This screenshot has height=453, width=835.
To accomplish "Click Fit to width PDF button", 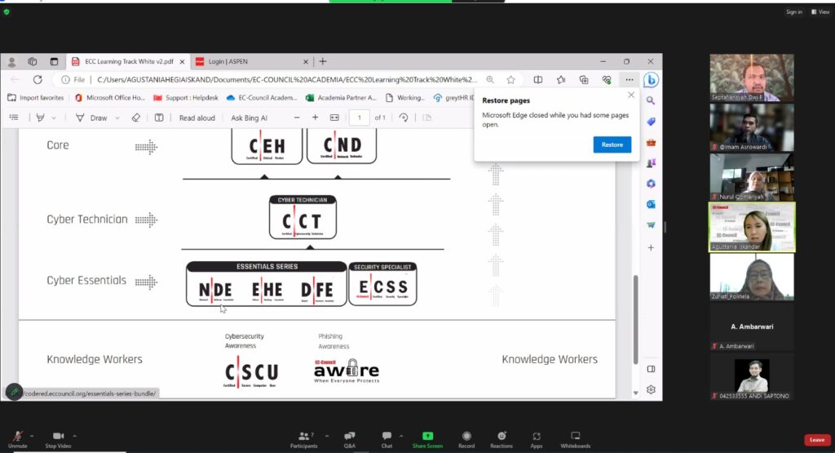I will tap(334, 118).
